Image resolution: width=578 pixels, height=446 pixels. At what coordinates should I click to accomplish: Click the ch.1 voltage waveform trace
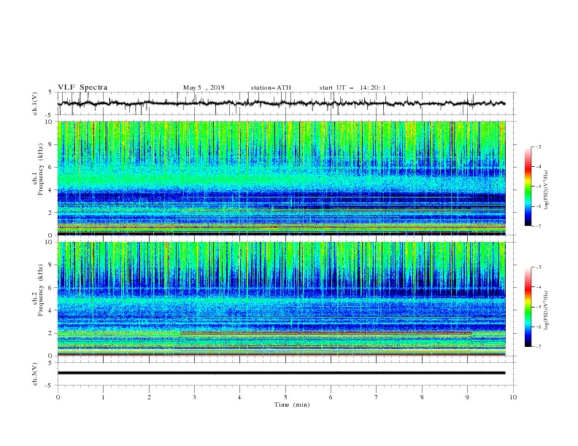click(x=281, y=103)
